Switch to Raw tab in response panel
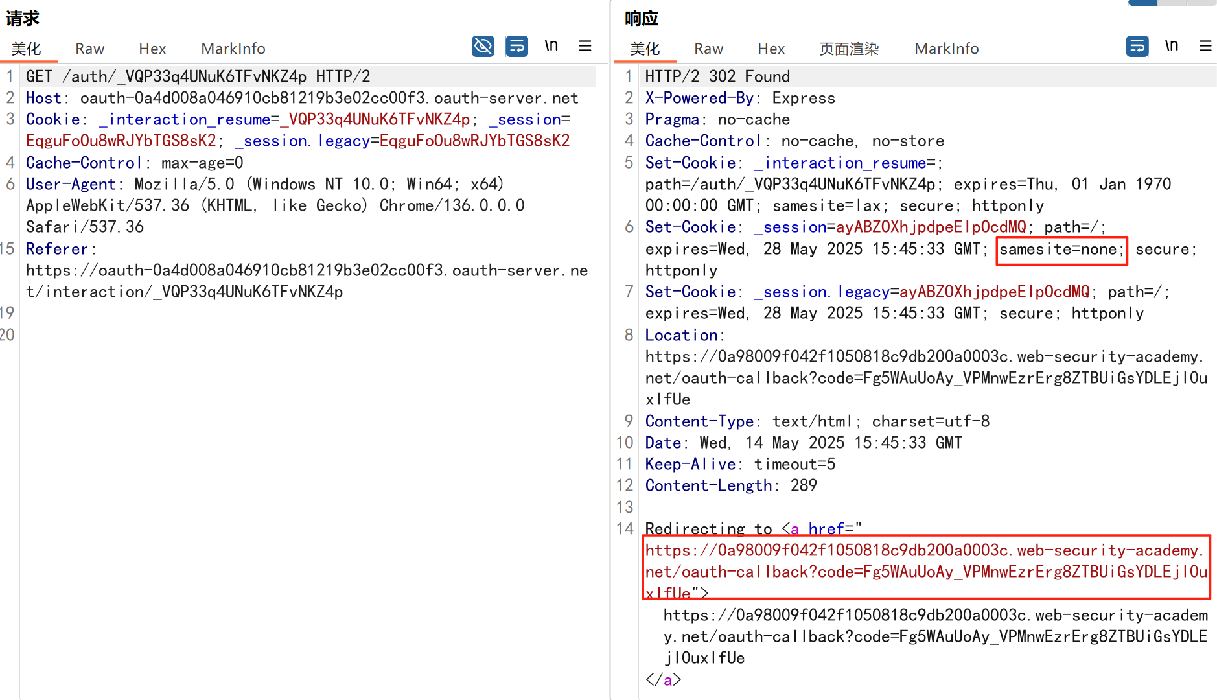This screenshot has width=1217, height=700. click(x=708, y=49)
